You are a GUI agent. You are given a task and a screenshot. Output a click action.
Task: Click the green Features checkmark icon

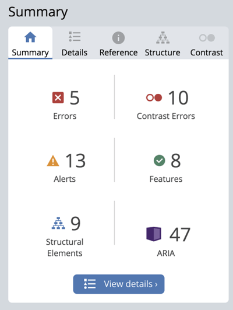coord(159,161)
